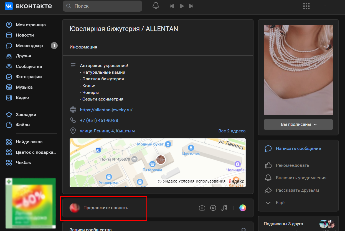Screen dimensions: 345x231
Task: Search community posts magnifier icon
Action: tap(243, 229)
